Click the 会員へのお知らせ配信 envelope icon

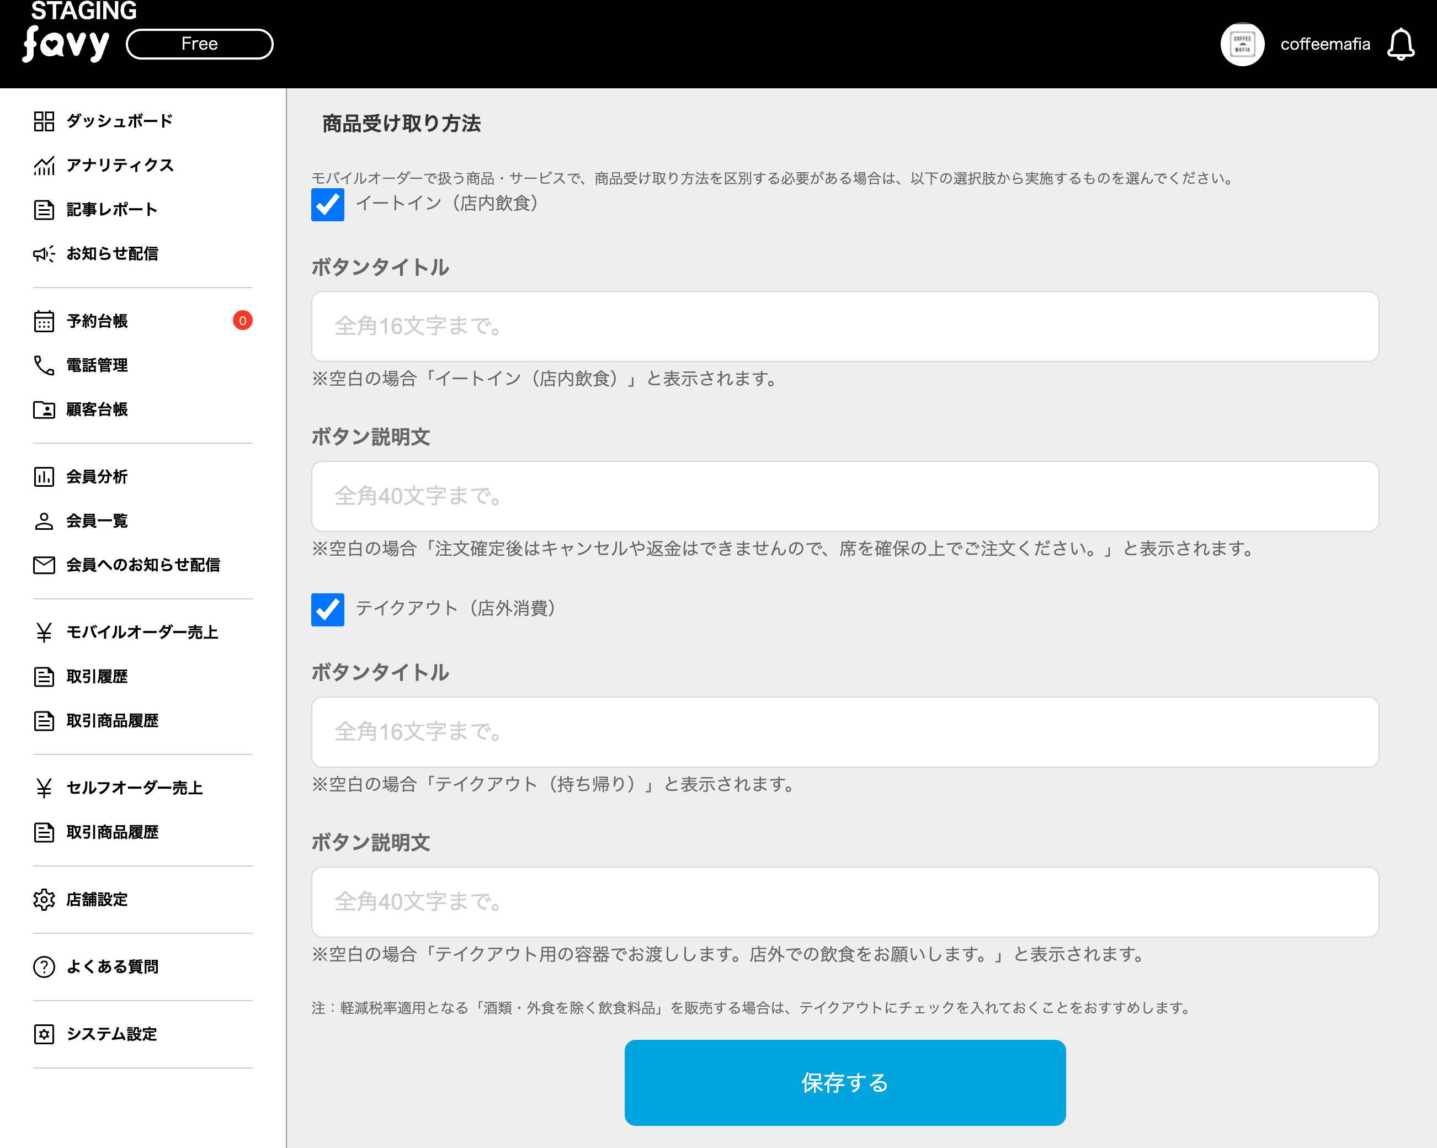pyautogui.click(x=44, y=565)
